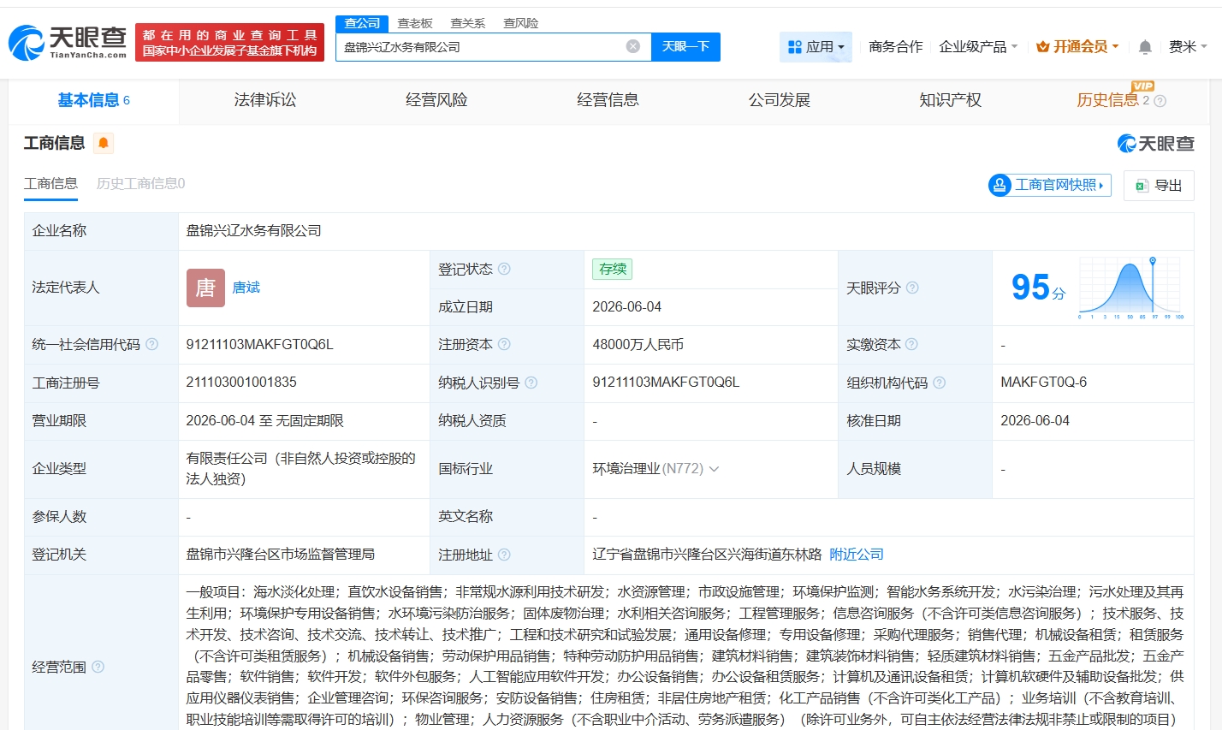This screenshot has width=1222, height=730.
Task: Switch to 经营信息 tab
Action: tap(608, 101)
